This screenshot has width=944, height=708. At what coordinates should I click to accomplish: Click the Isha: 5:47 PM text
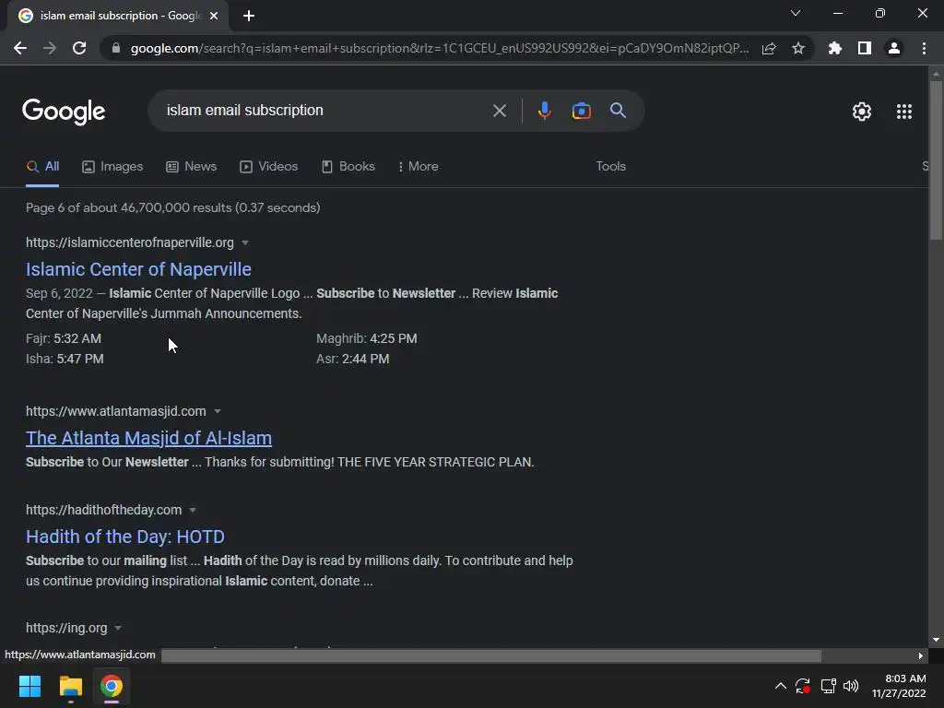coord(65,359)
